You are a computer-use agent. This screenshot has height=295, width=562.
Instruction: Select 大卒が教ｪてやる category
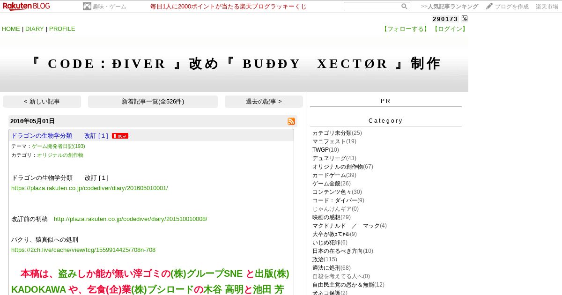click(331, 234)
